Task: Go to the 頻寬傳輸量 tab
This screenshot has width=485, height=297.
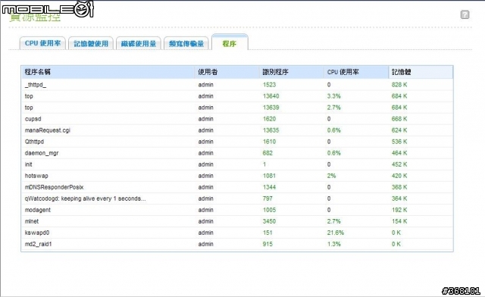Action: coord(186,44)
